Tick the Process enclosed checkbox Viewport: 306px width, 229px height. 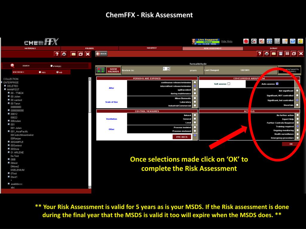point(195,131)
